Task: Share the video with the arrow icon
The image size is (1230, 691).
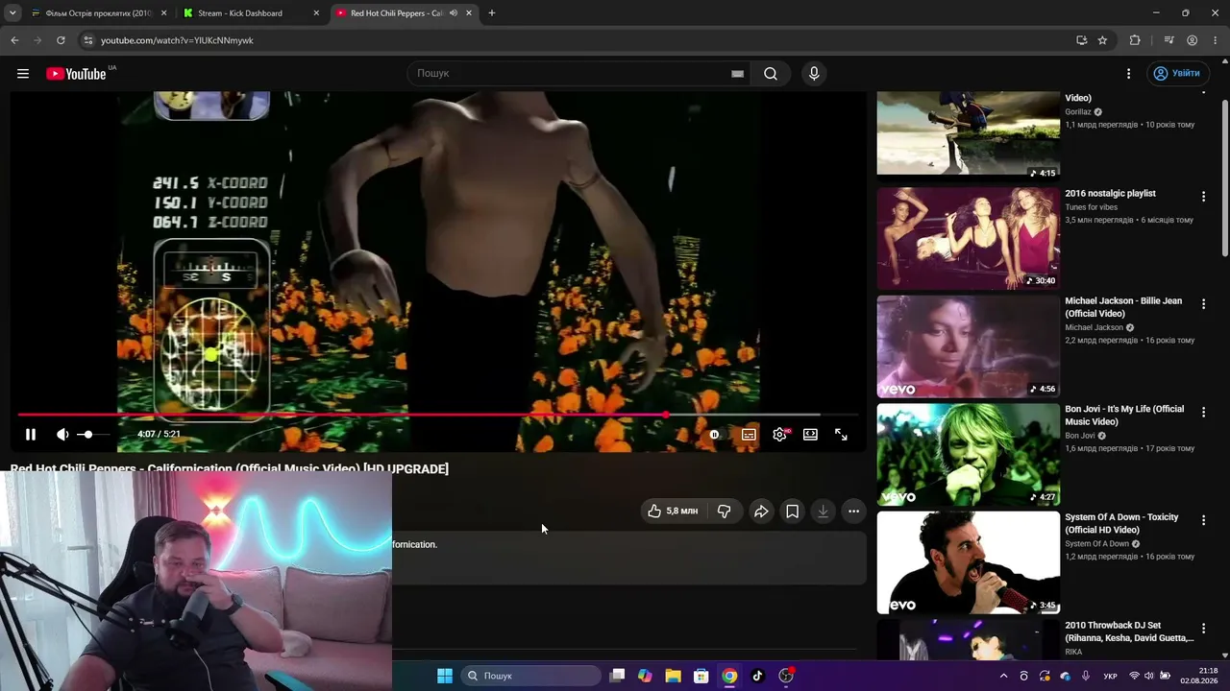Action: pos(761,512)
